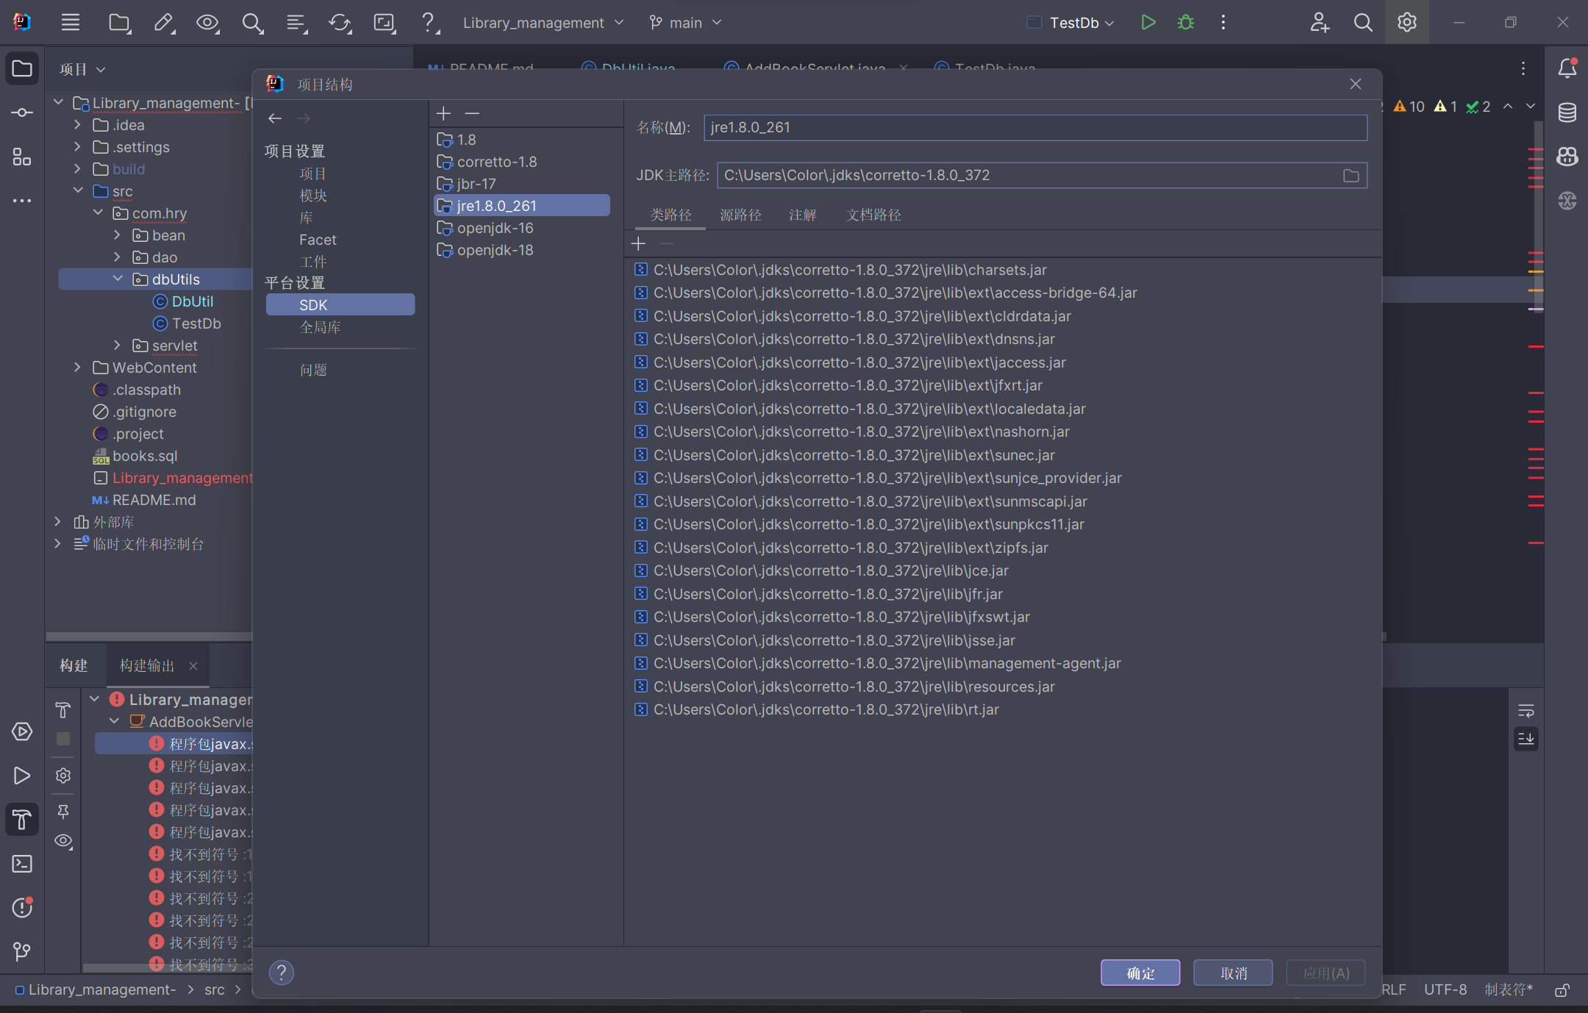The height and width of the screenshot is (1013, 1588).
Task: Open the Build hammer tool window
Action: click(22, 820)
